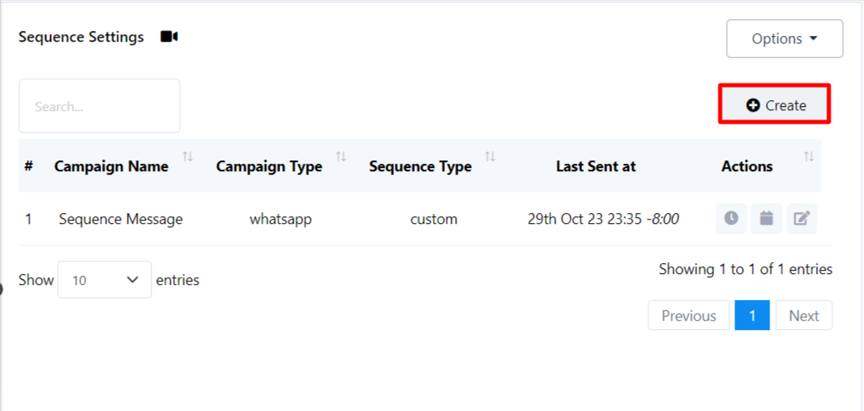
Task: Click the Last Sent at column header
Action: [596, 166]
